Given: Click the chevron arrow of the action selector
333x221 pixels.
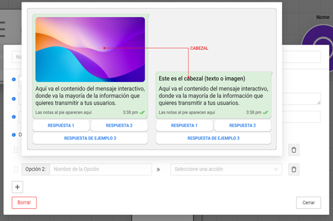Looking at the screenshot, I should click(276, 169).
